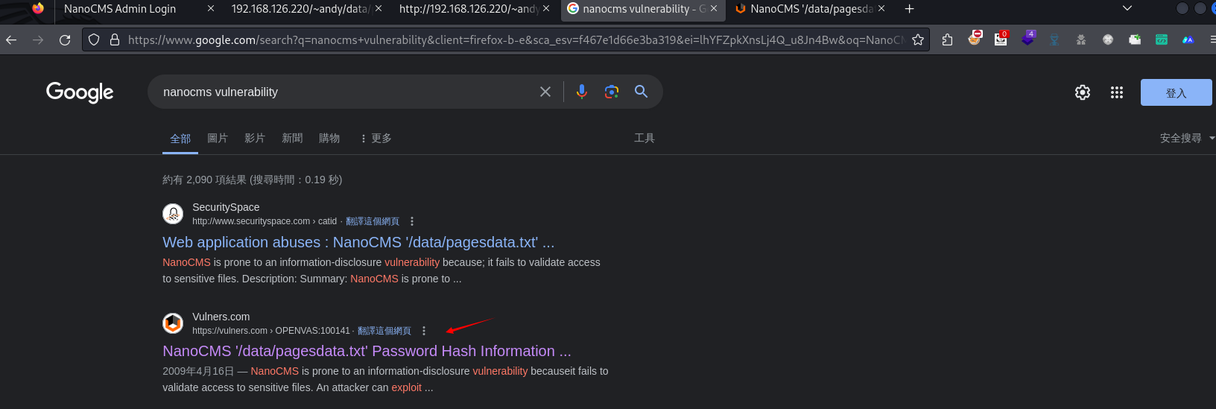Image resolution: width=1216 pixels, height=409 pixels.
Task: Open the blue translate A extension
Action: click(x=1188, y=40)
